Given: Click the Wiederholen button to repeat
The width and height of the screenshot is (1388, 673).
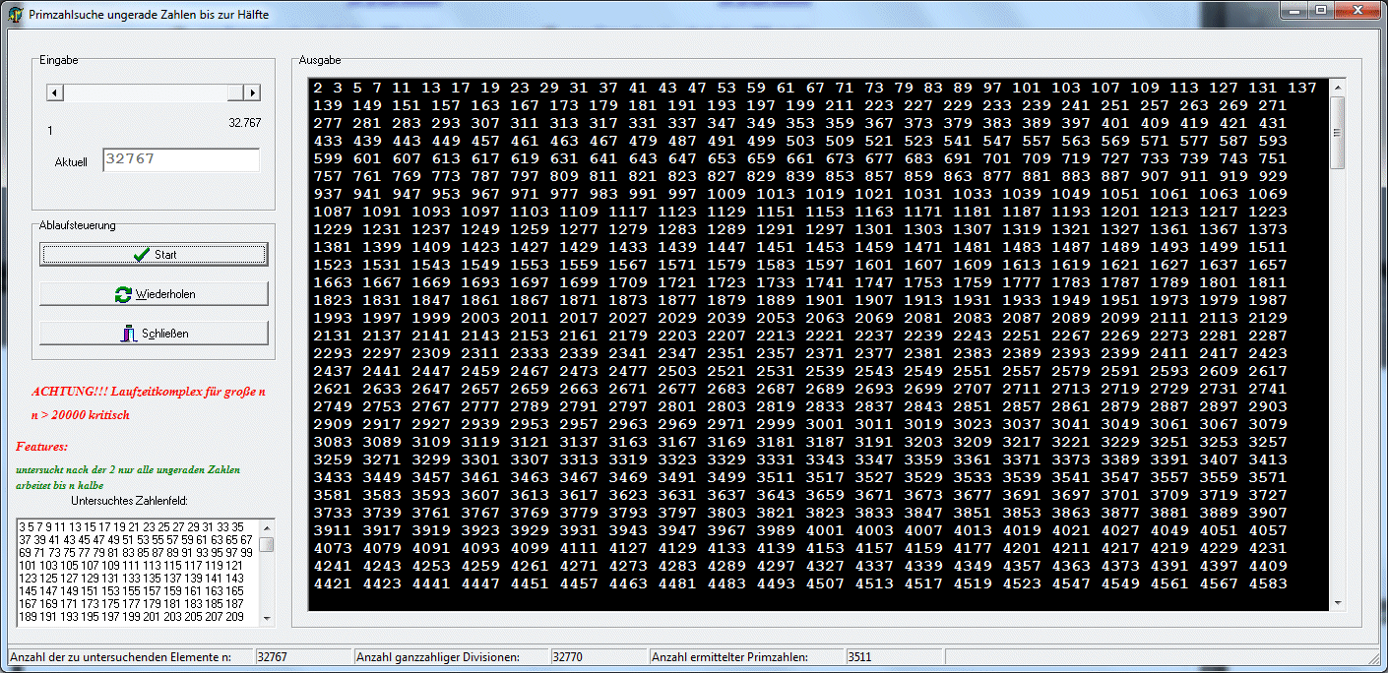Looking at the screenshot, I should point(154,294).
